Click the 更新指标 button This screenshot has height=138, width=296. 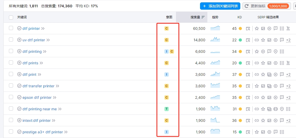click(x=266, y=6)
